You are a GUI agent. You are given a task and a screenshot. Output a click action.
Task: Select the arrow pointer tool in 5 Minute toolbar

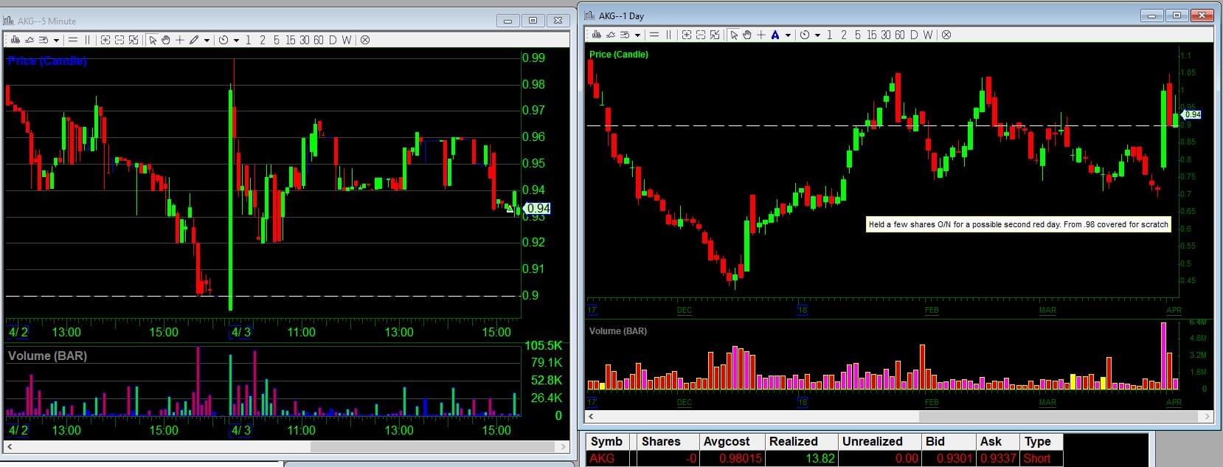[x=153, y=40]
